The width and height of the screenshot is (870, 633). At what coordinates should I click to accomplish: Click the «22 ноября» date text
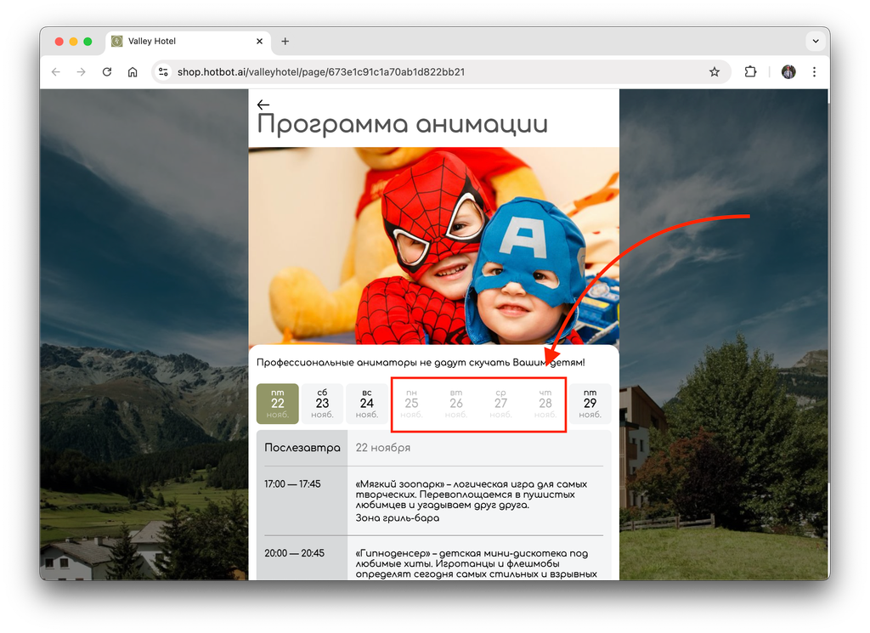pos(383,448)
